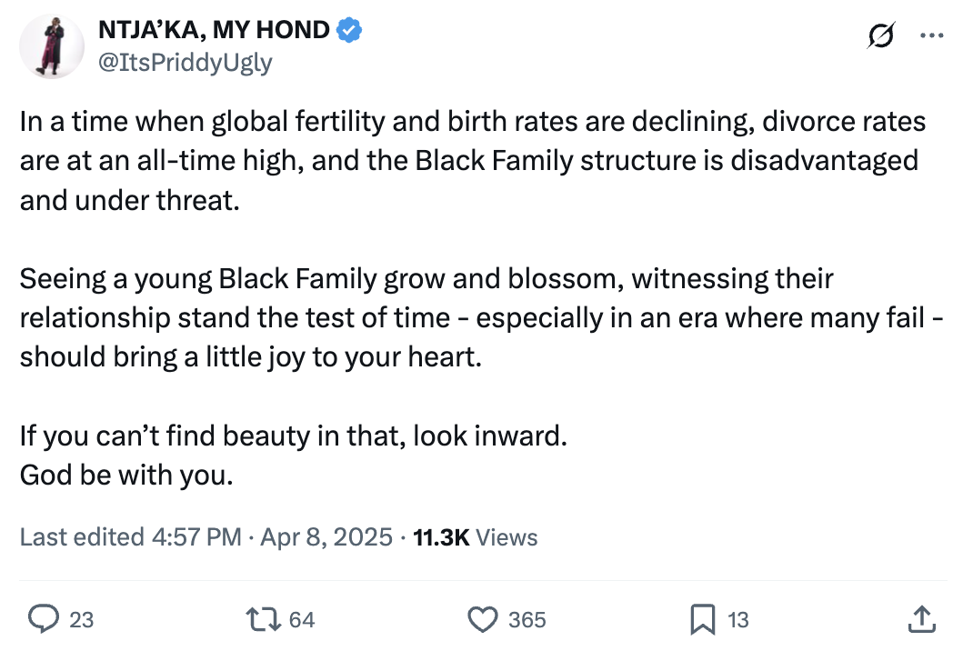The image size is (953, 651).
Task: Open the NTJA'KA, MY HOND profile name
Action: click(214, 30)
